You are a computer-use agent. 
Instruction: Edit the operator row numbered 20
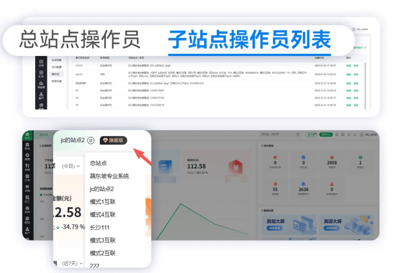click(349, 91)
